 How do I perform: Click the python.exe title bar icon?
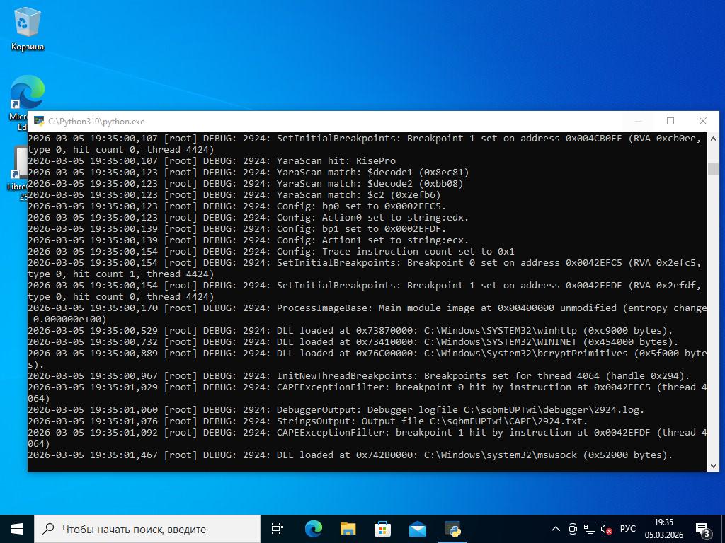point(39,122)
